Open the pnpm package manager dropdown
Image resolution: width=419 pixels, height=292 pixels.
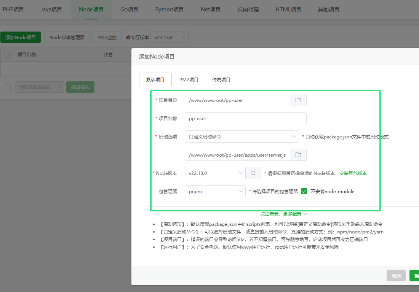coord(215,191)
